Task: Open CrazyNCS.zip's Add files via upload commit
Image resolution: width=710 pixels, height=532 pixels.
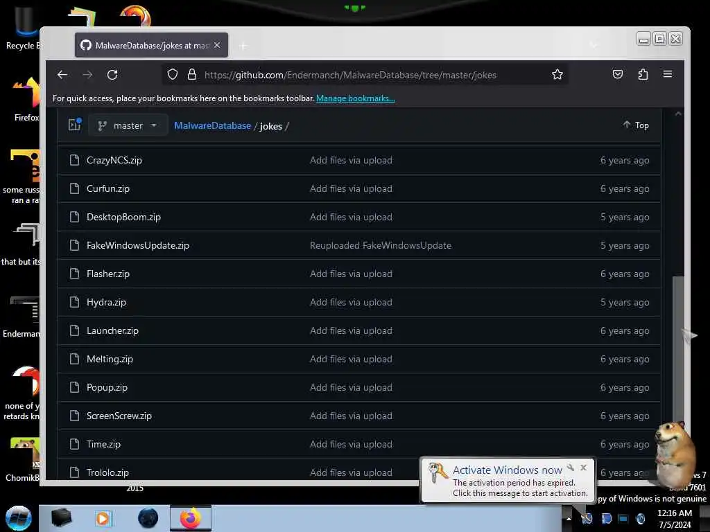Action: coord(351,160)
